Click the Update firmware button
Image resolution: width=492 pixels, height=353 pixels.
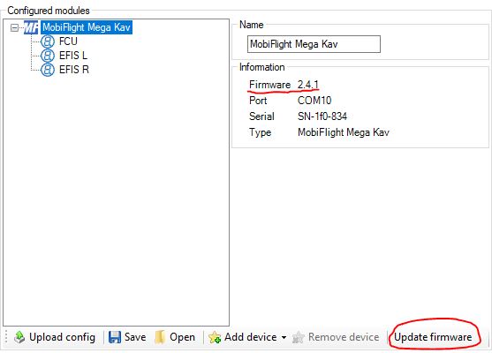pos(433,337)
